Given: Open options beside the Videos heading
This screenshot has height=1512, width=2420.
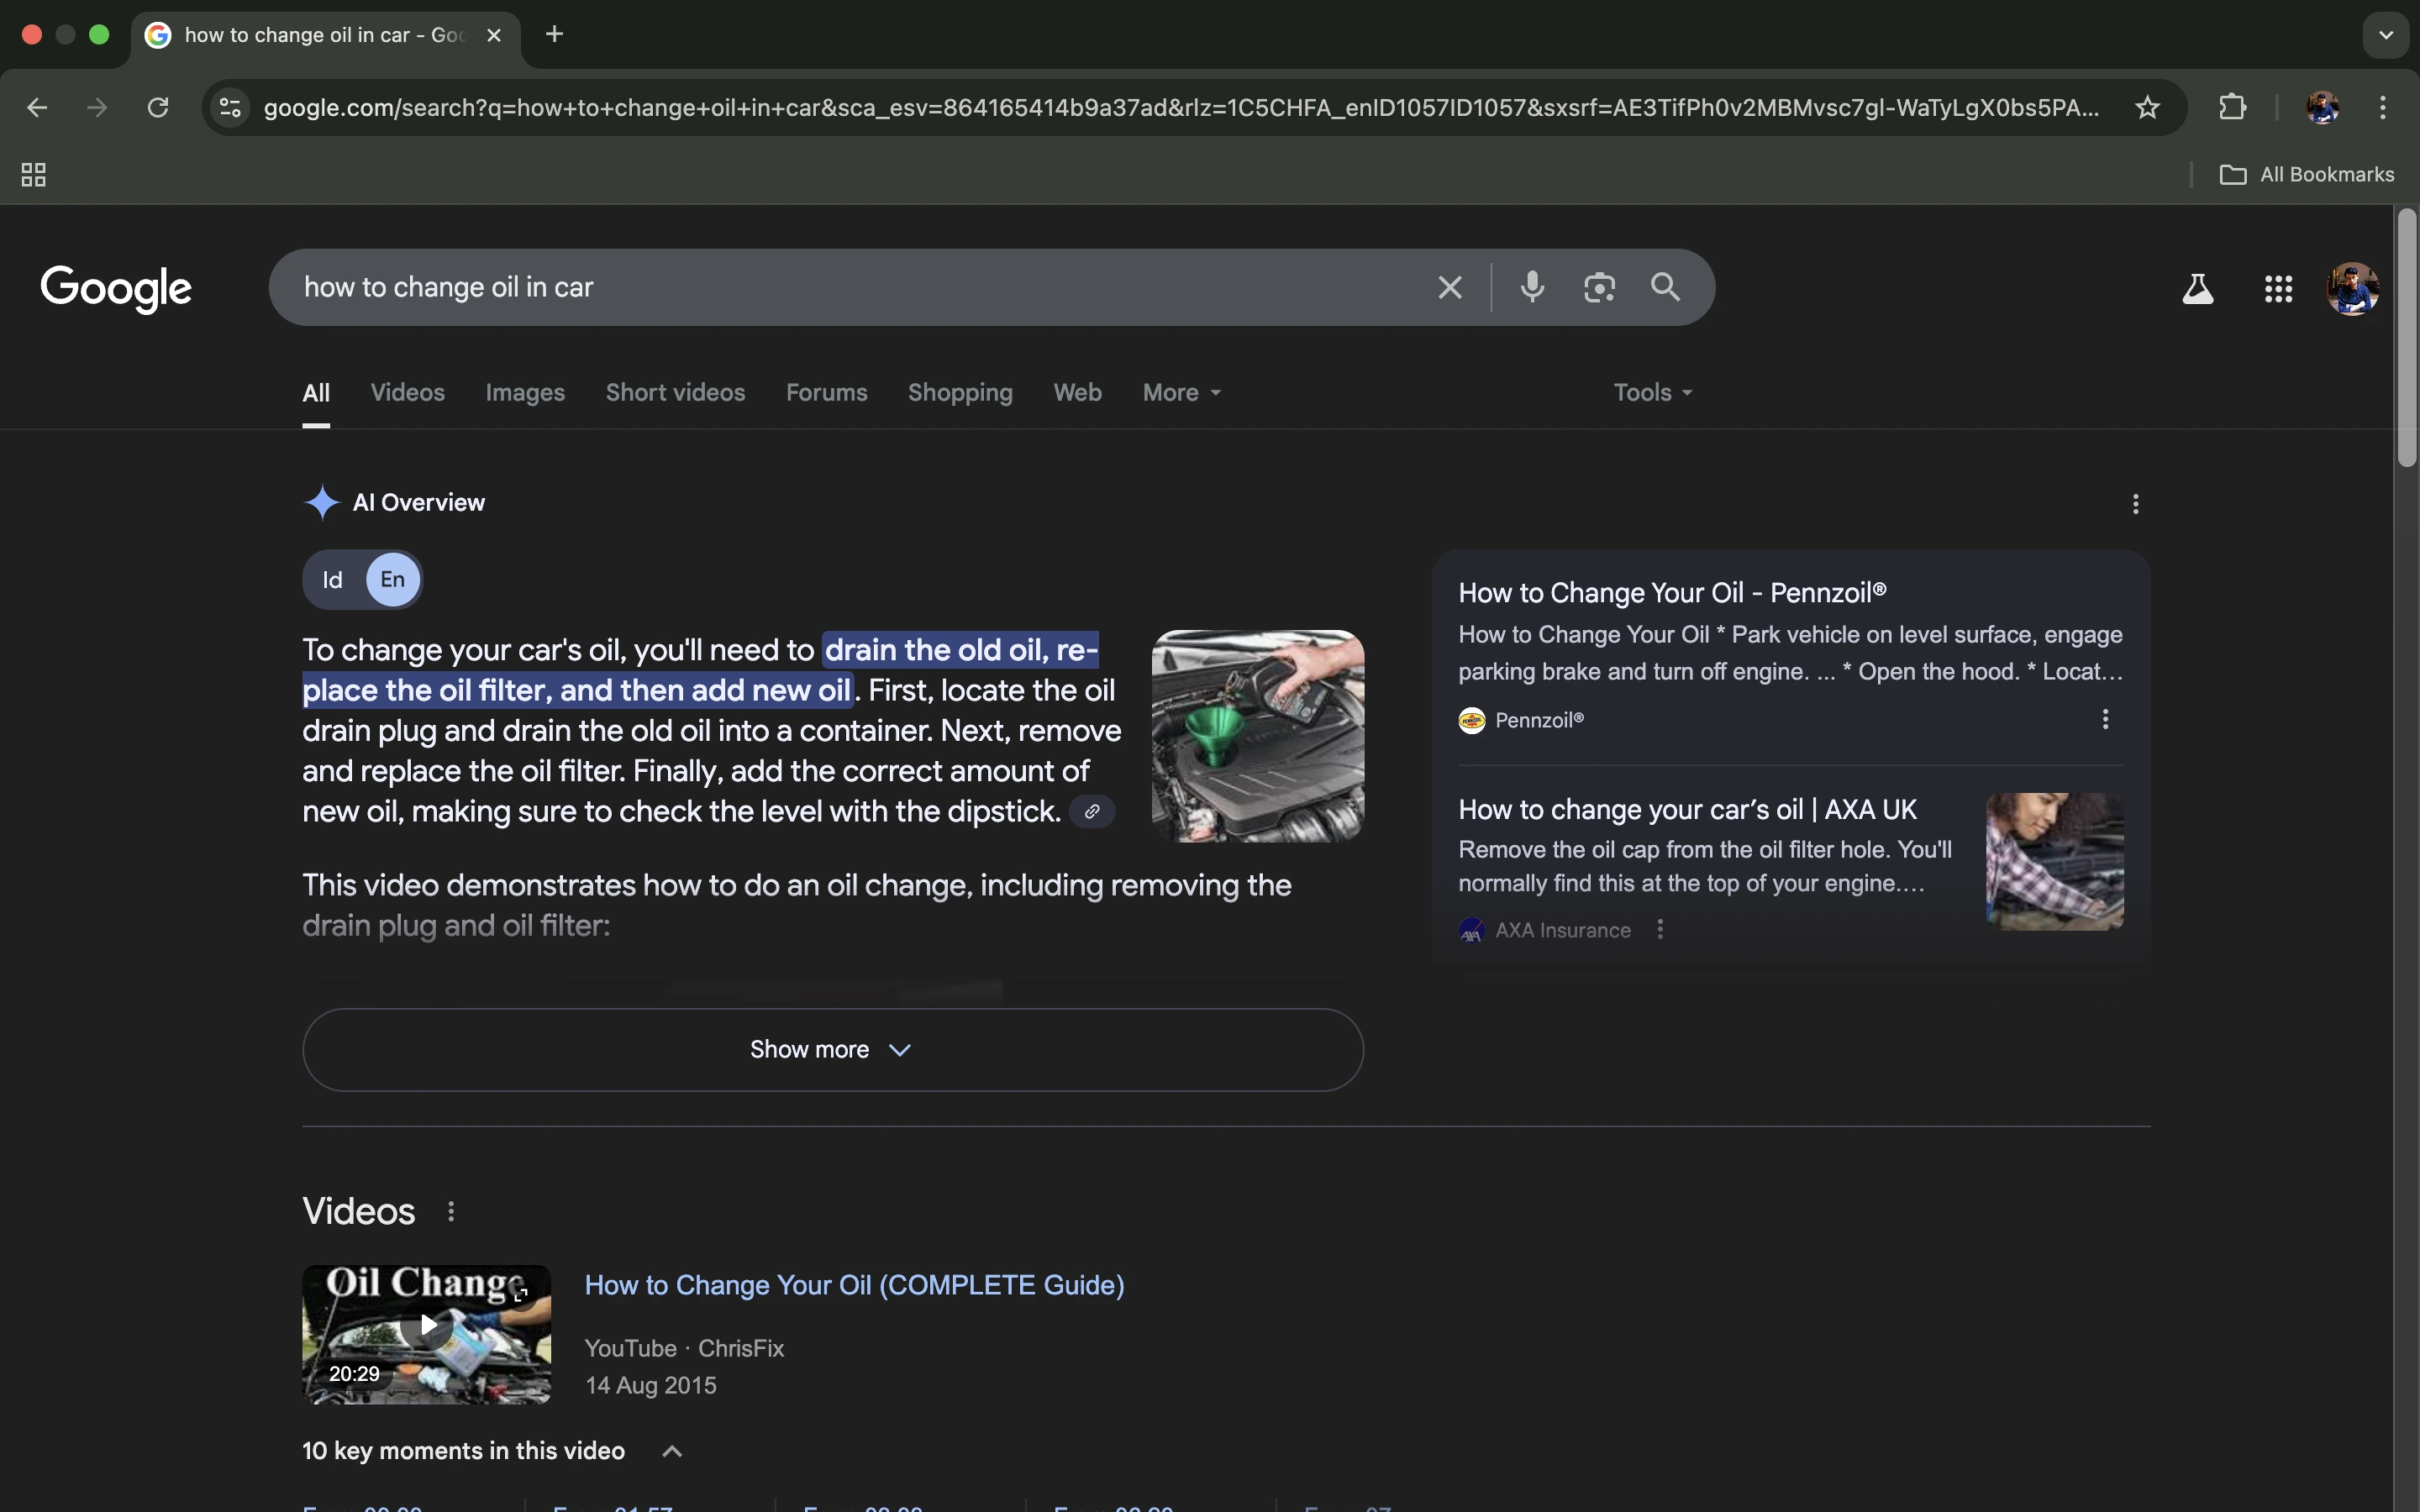Looking at the screenshot, I should pos(451,1212).
